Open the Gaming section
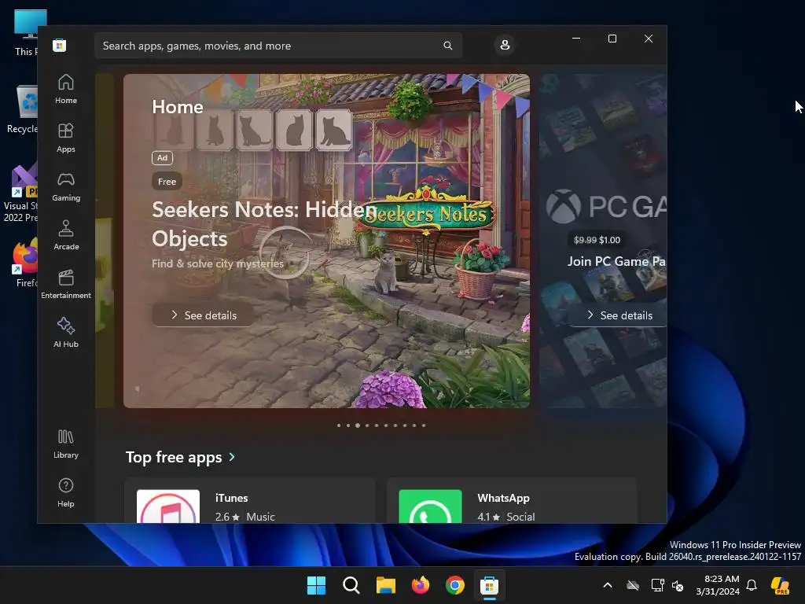 click(x=66, y=187)
